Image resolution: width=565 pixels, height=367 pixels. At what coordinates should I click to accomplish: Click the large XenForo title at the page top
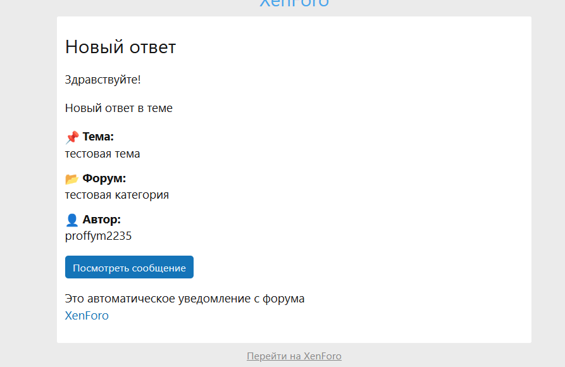click(294, 3)
